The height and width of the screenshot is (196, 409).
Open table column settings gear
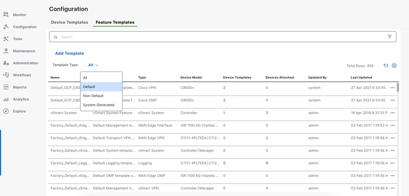tap(394, 65)
